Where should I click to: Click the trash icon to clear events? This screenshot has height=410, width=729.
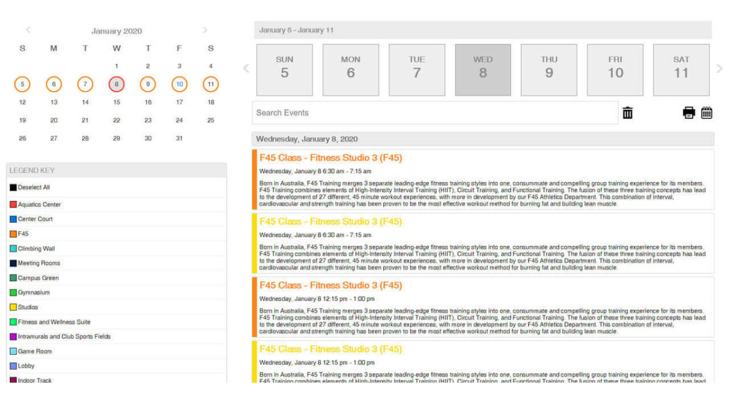628,112
